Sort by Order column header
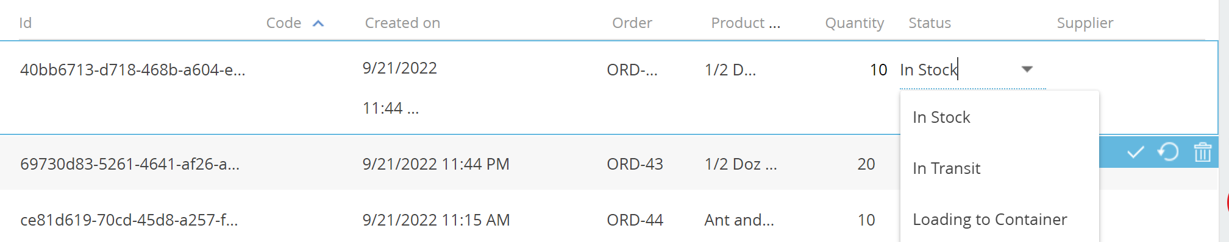 pyautogui.click(x=632, y=23)
